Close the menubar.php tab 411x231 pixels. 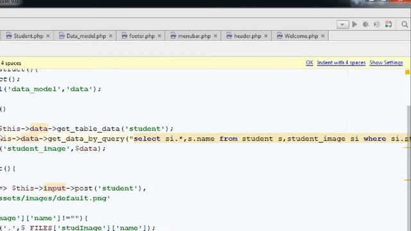[215, 36]
